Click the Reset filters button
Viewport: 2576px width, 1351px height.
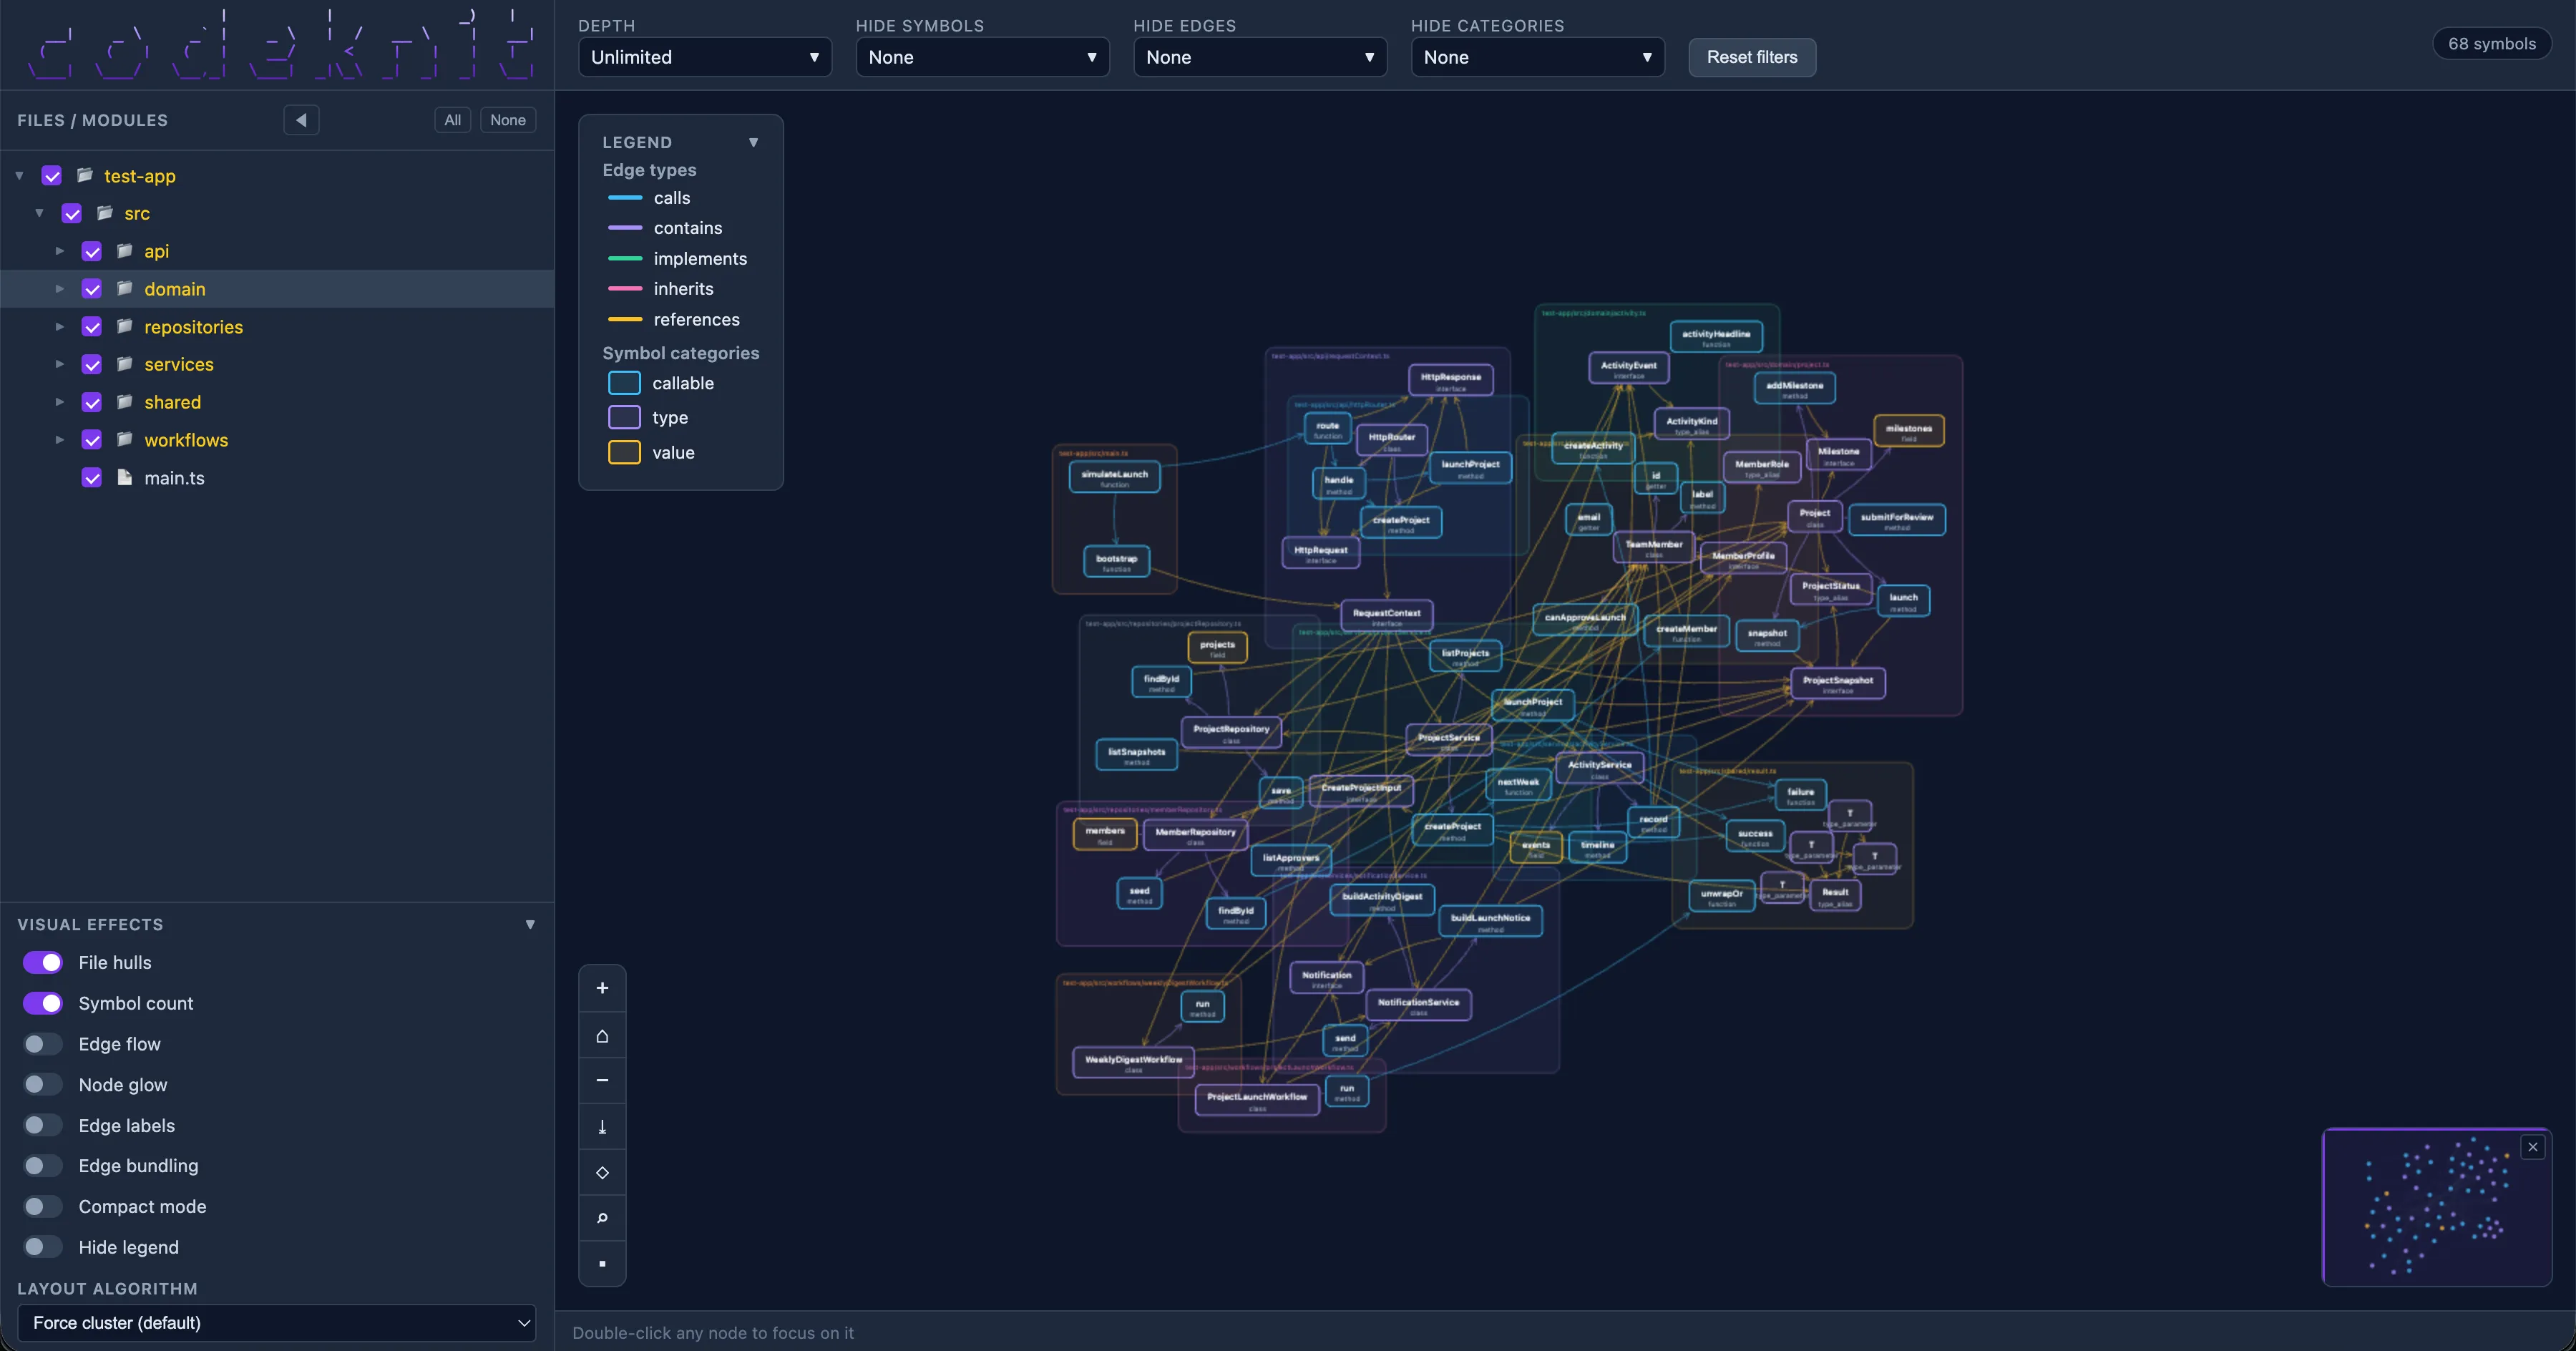pyautogui.click(x=1752, y=57)
